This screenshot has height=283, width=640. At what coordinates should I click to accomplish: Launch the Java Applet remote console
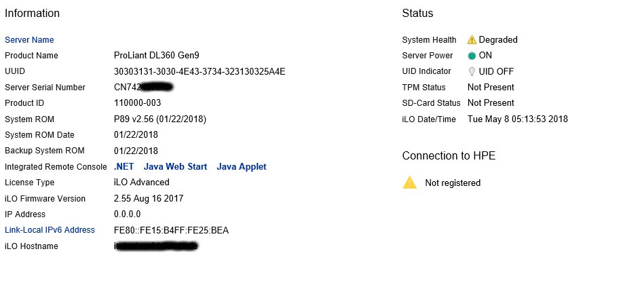tap(242, 166)
